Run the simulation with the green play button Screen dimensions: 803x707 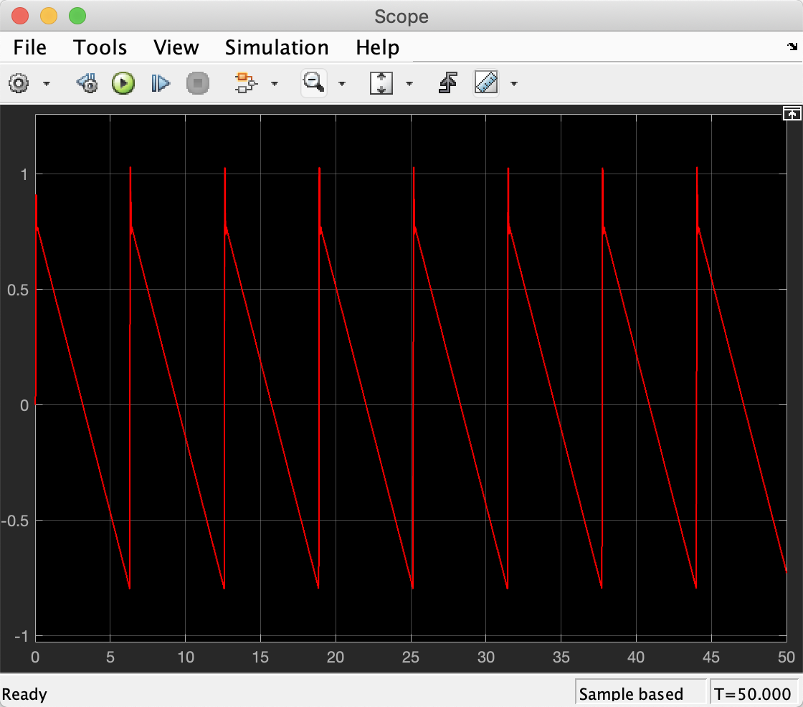(x=123, y=83)
